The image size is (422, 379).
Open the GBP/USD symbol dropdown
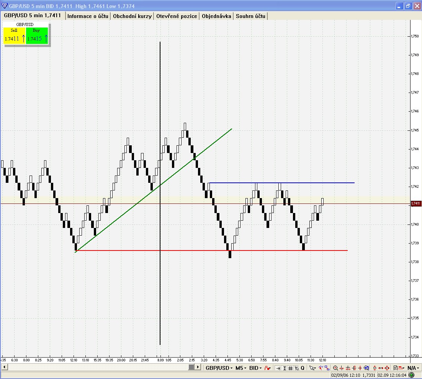(x=219, y=368)
